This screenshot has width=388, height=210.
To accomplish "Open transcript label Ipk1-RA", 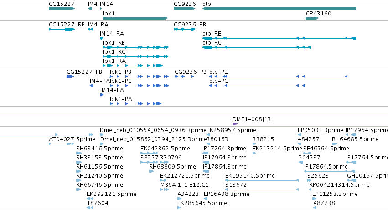I will tap(114, 61).
